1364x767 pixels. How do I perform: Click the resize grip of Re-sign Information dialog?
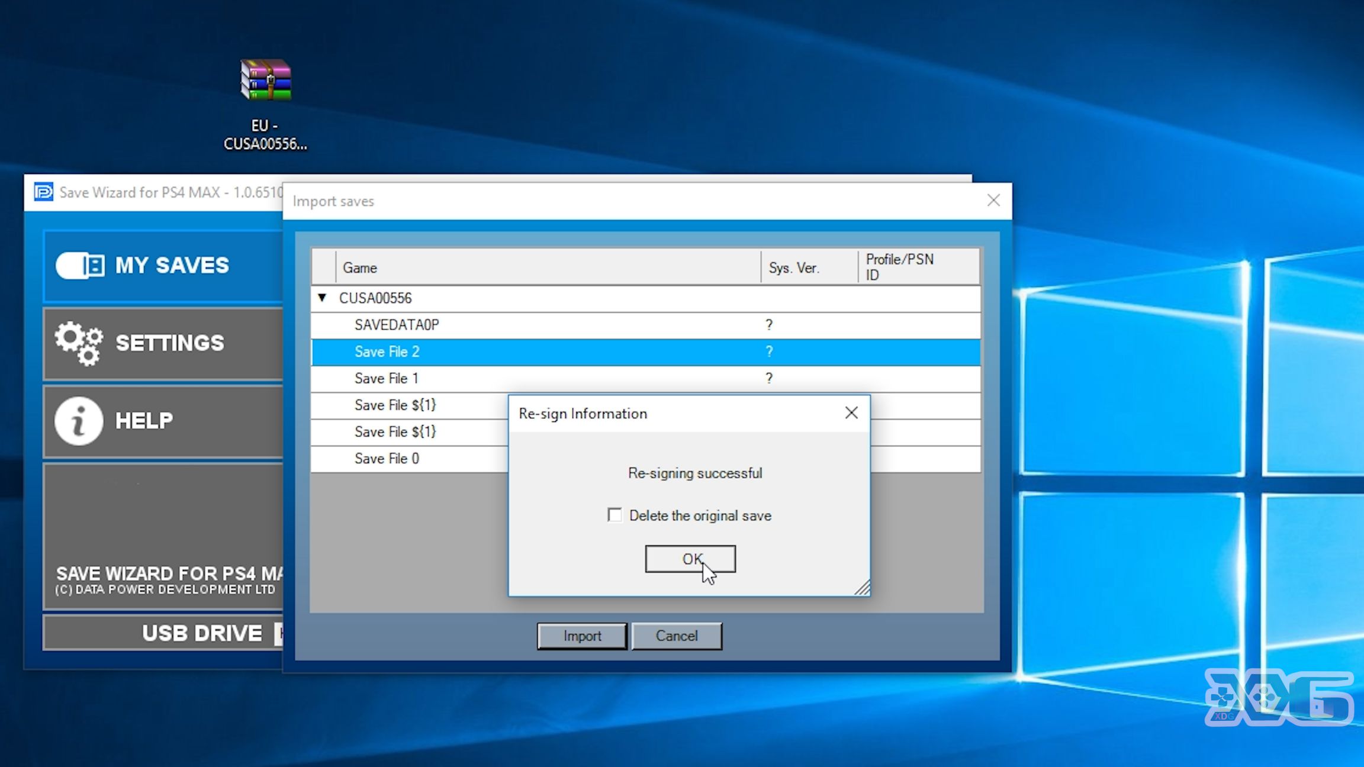point(863,588)
